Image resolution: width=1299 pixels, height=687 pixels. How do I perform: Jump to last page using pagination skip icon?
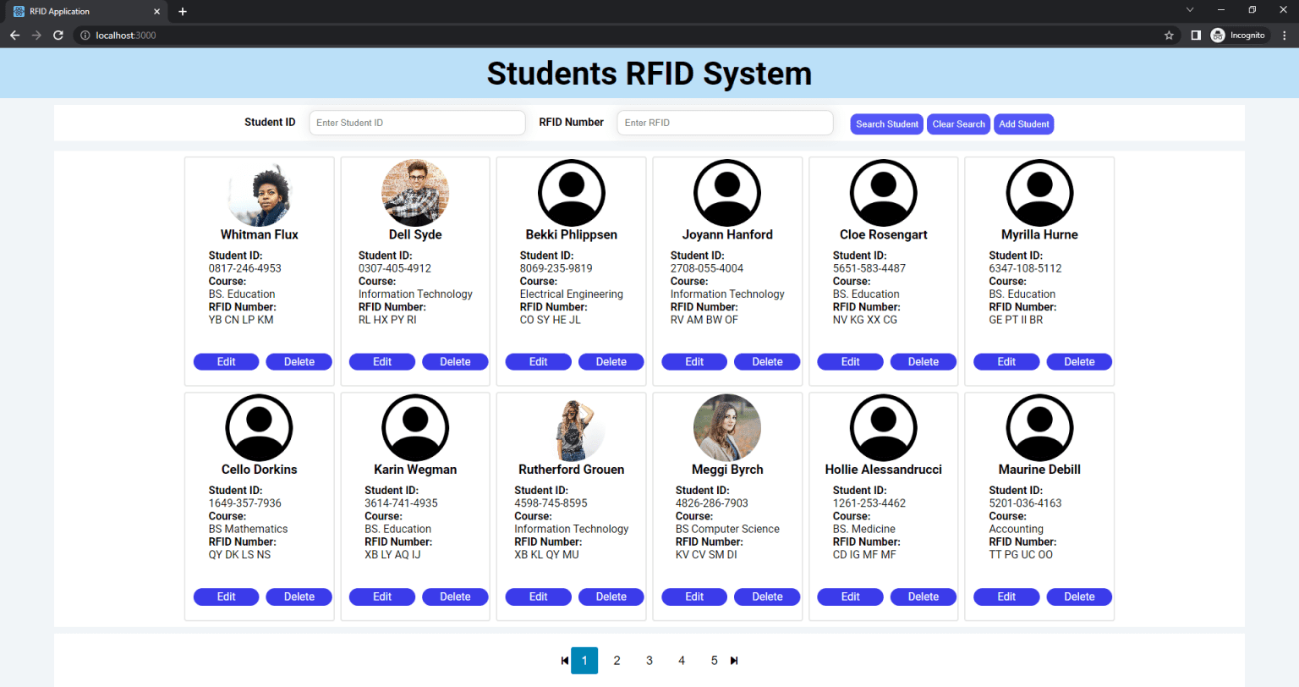coord(733,660)
